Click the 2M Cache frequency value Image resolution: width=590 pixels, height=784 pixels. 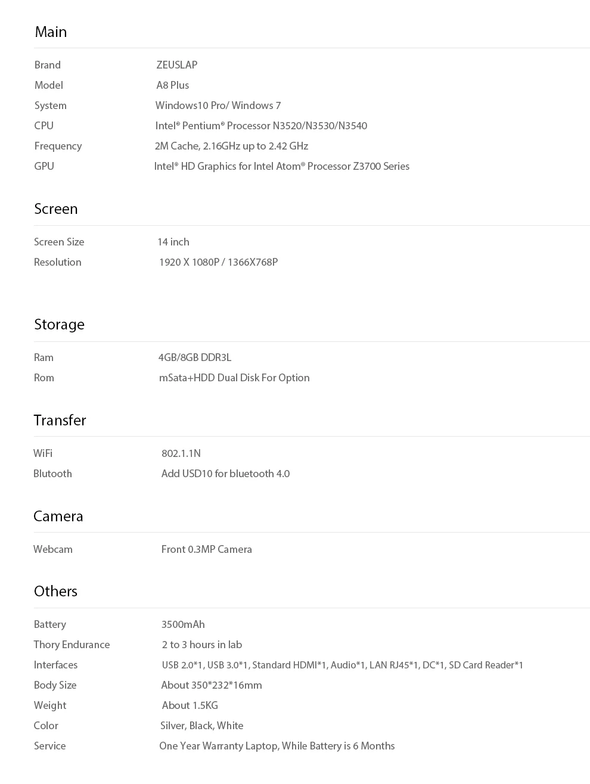[231, 146]
